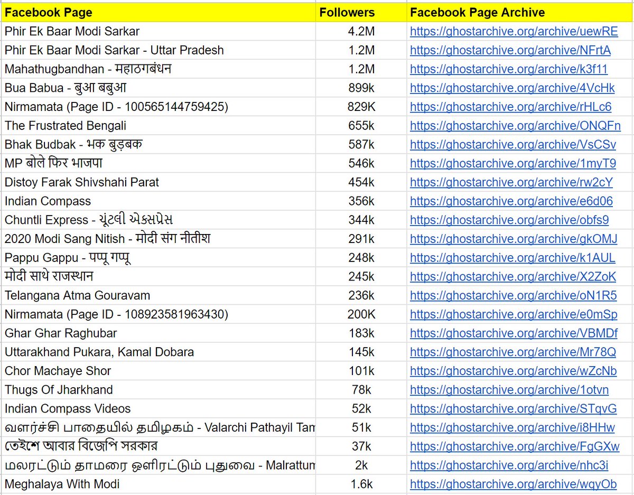The image size is (634, 495).
Task: Open archive link ending in VBMDf
Action: tap(514, 333)
